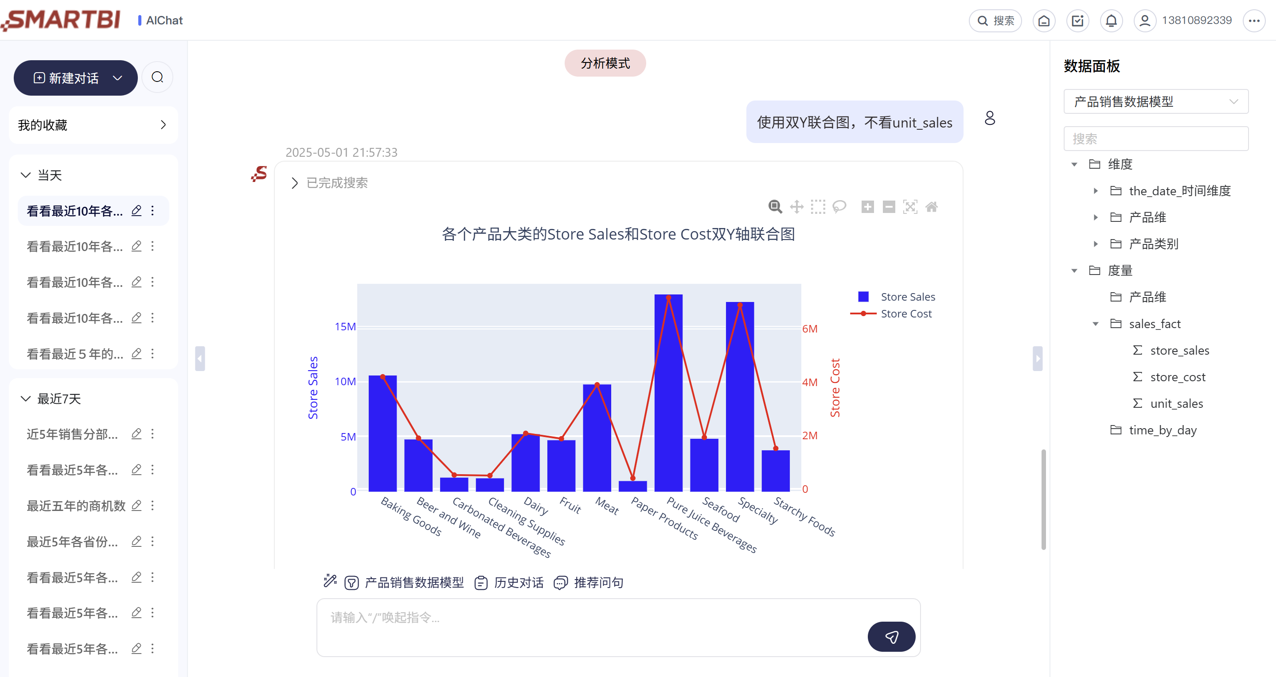
Task: Click the chart zoom in plus icon
Action: [867, 207]
